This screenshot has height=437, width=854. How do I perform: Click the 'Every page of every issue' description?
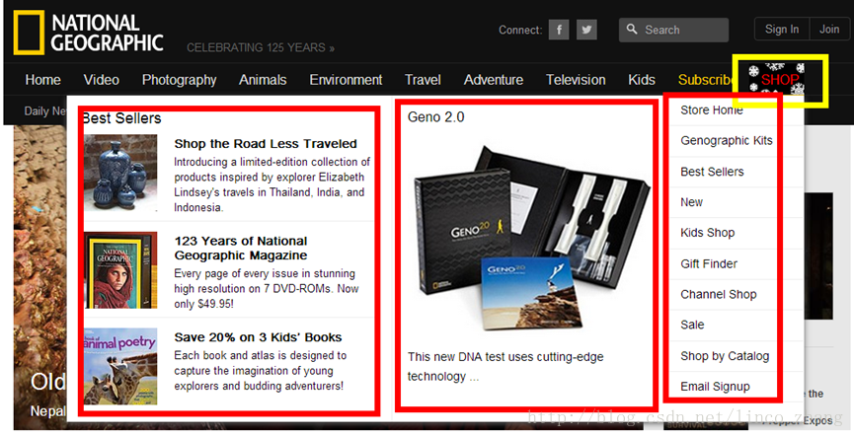click(x=267, y=288)
